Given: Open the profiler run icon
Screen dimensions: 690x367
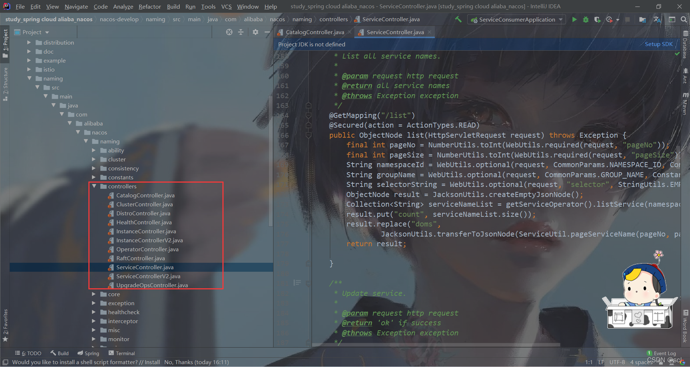Looking at the screenshot, I should click(x=609, y=19).
